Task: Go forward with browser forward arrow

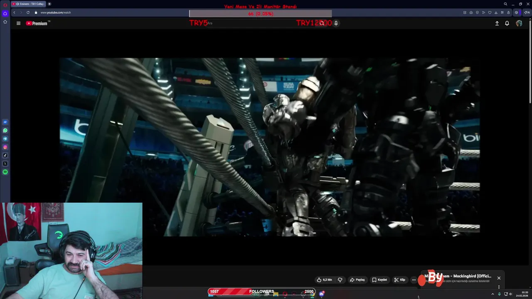Action: (21, 12)
